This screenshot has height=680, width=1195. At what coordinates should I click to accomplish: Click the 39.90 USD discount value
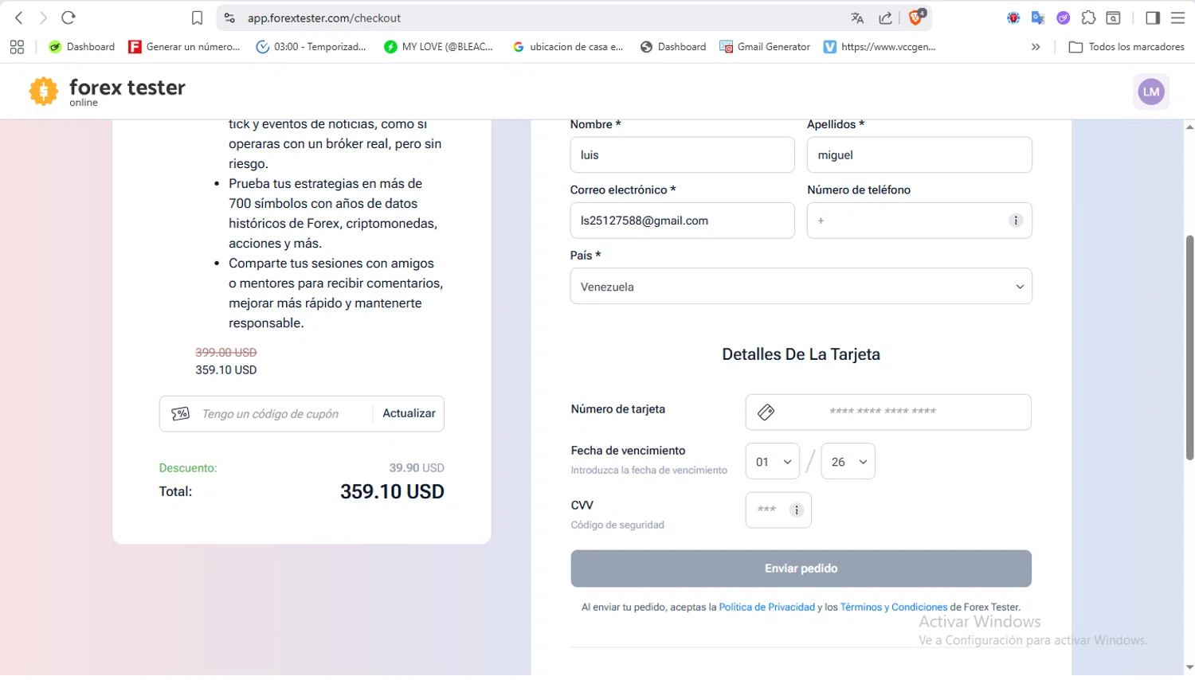click(x=417, y=468)
